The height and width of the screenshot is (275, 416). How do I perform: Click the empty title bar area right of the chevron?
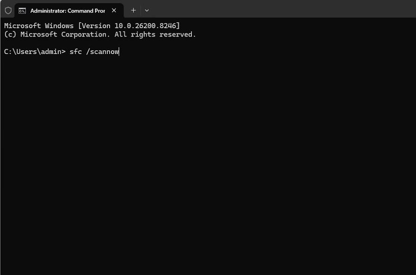point(277,10)
